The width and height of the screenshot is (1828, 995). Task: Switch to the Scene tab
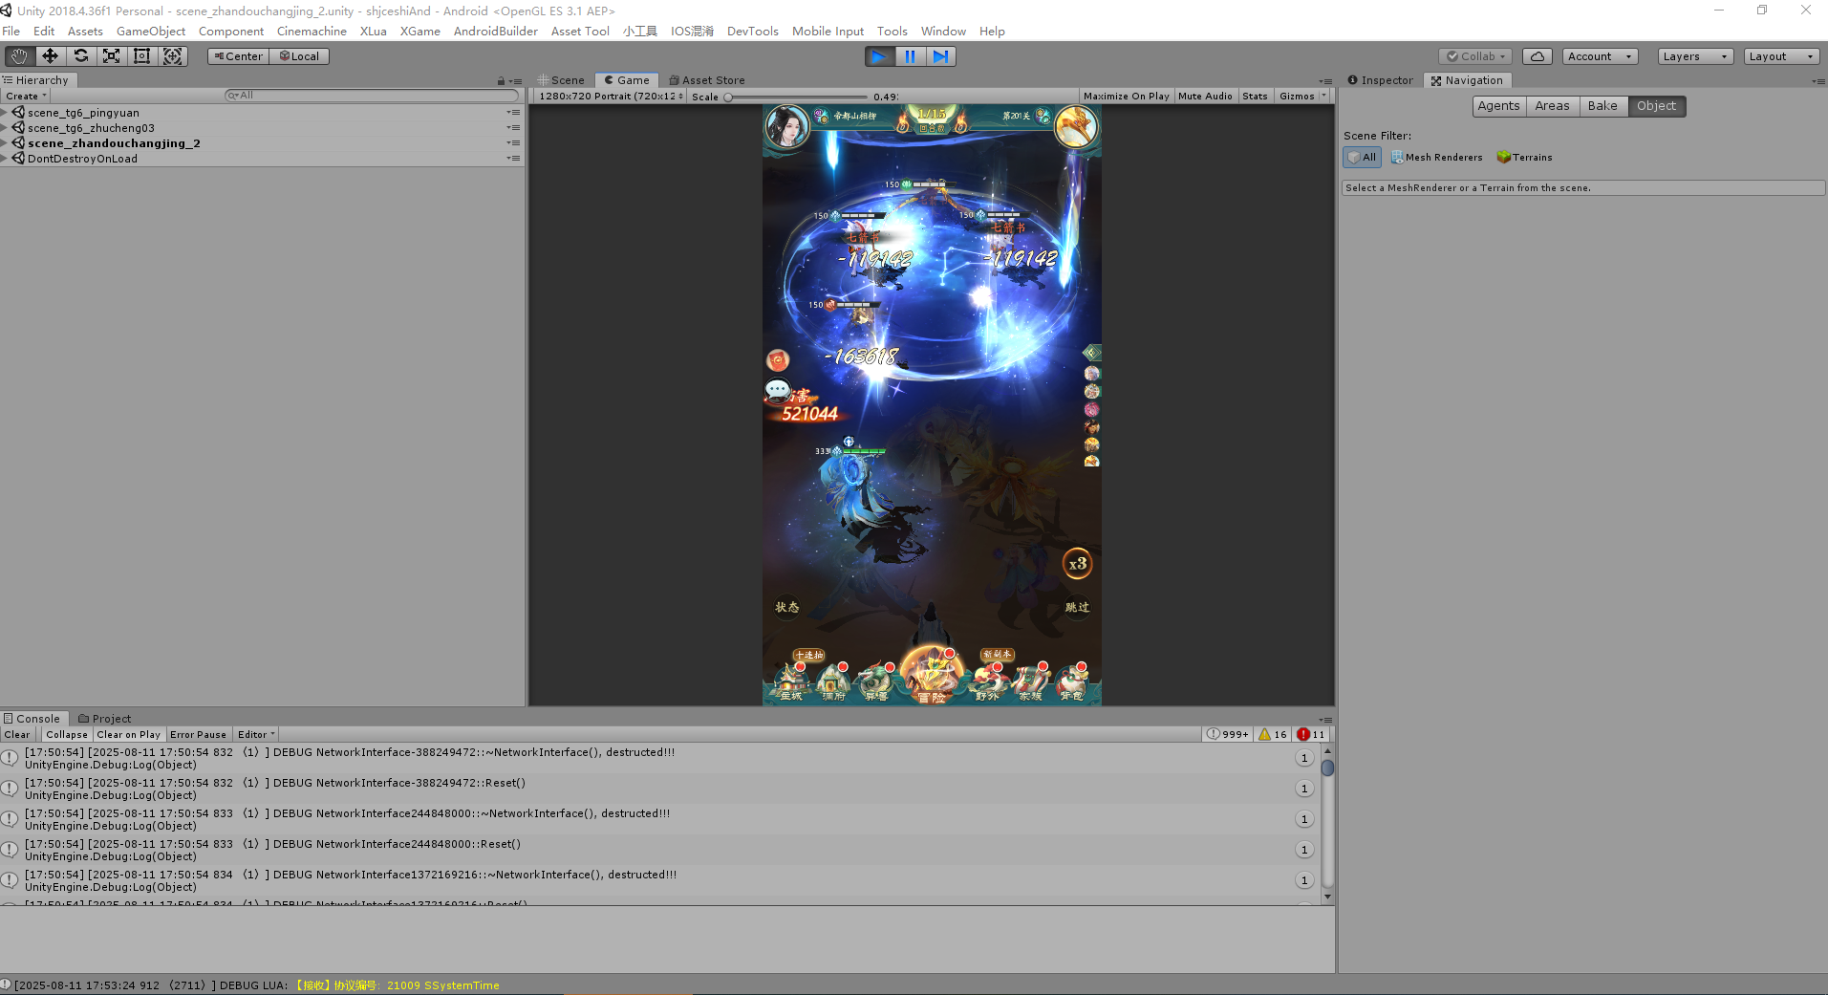point(561,80)
